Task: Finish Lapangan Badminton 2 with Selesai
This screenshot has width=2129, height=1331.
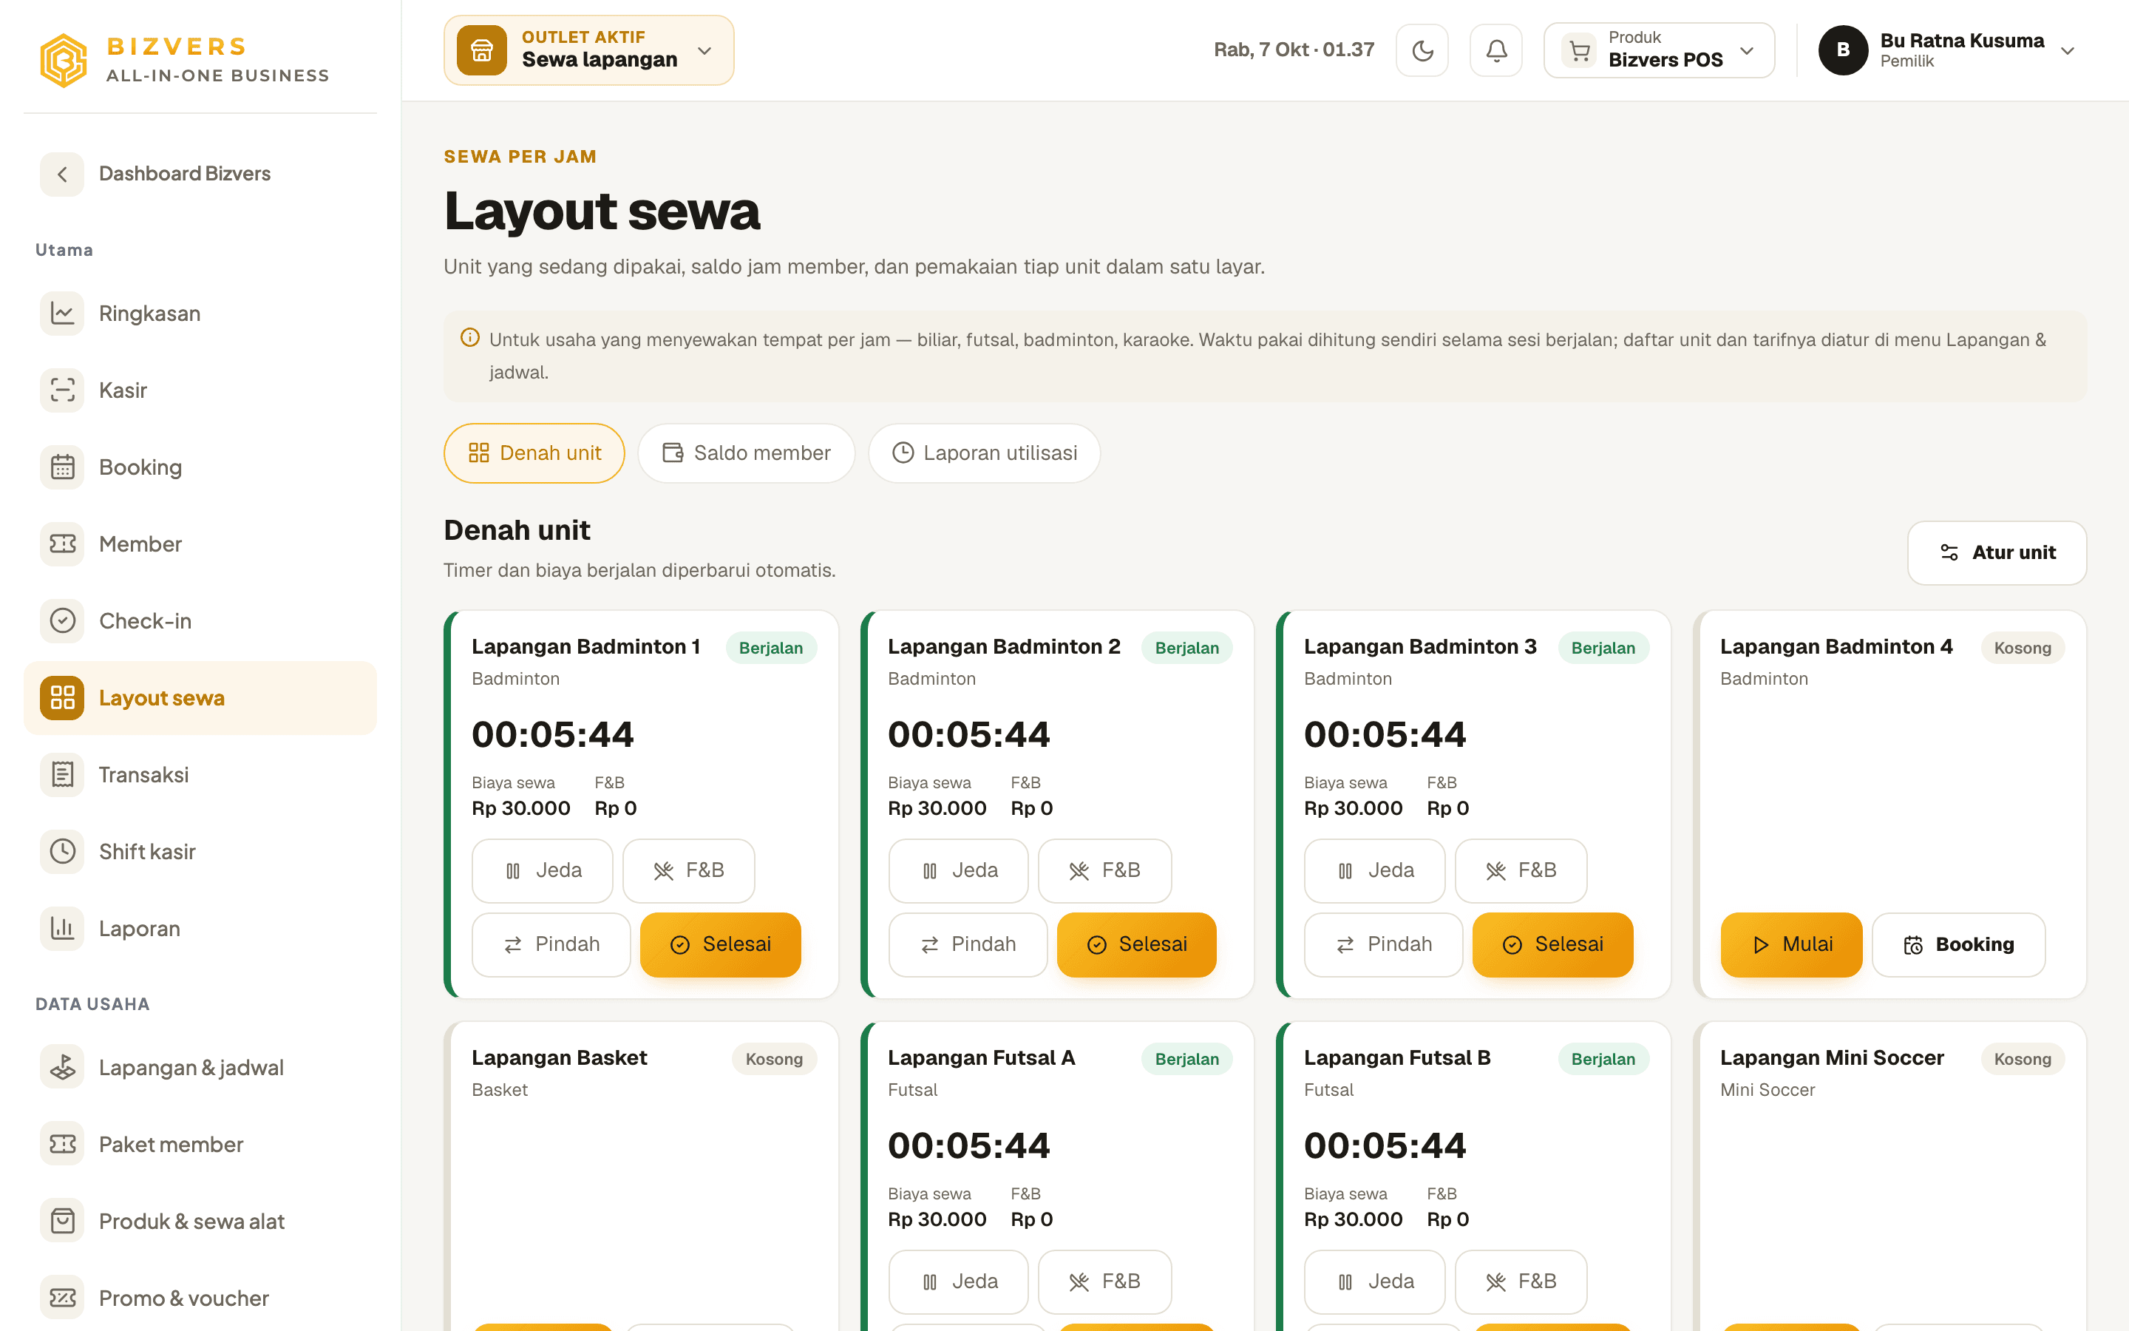Action: click(x=1135, y=944)
